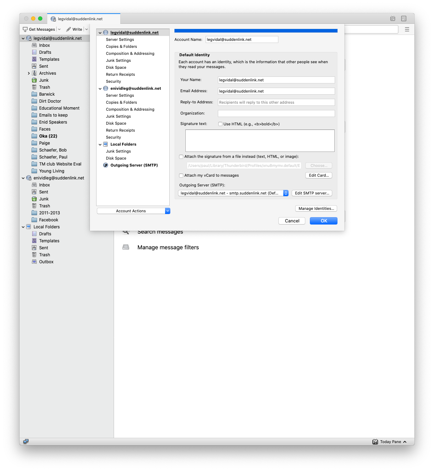Click the Write pencil icon
434x471 pixels.
69,29
